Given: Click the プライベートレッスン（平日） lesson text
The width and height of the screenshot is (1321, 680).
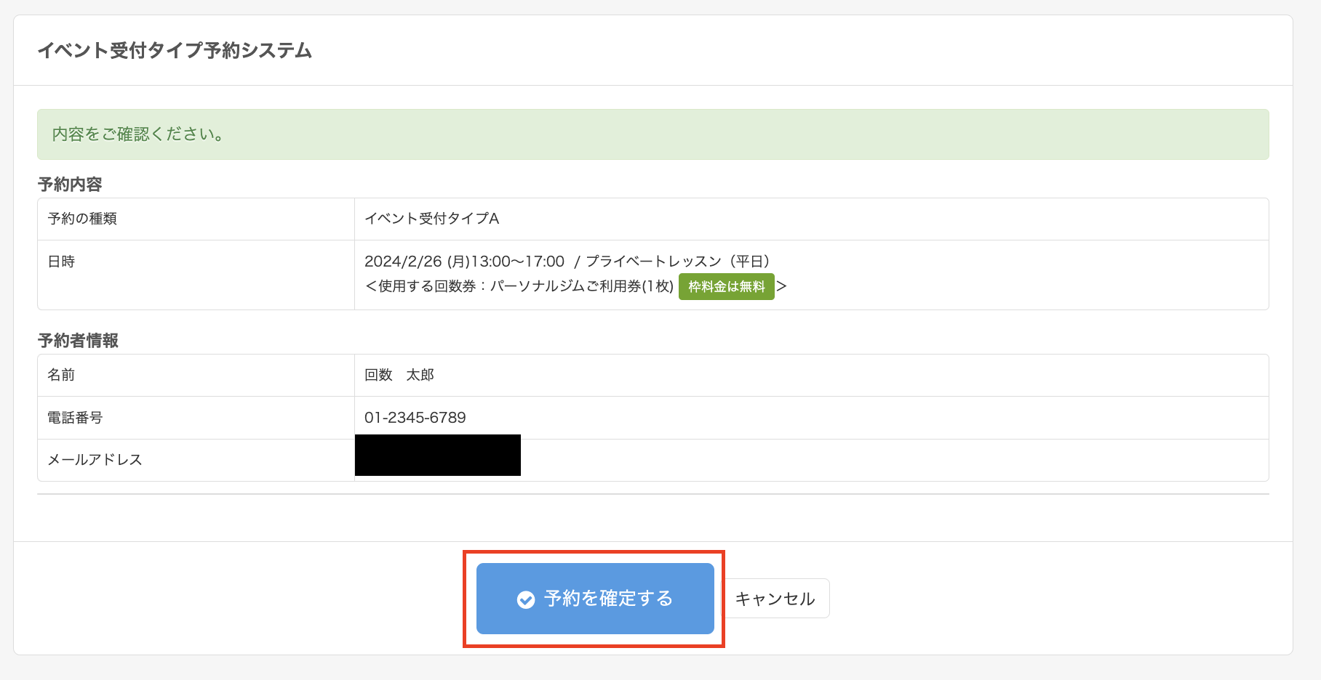Looking at the screenshot, I should tap(678, 262).
